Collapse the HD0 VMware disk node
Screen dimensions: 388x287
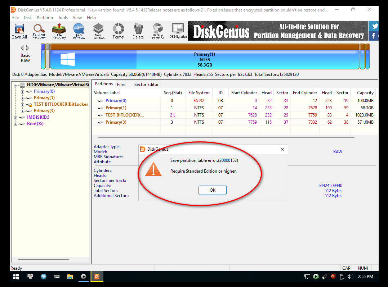[x=15, y=85]
